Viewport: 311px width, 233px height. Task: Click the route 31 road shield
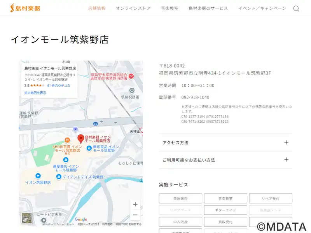[95, 123]
